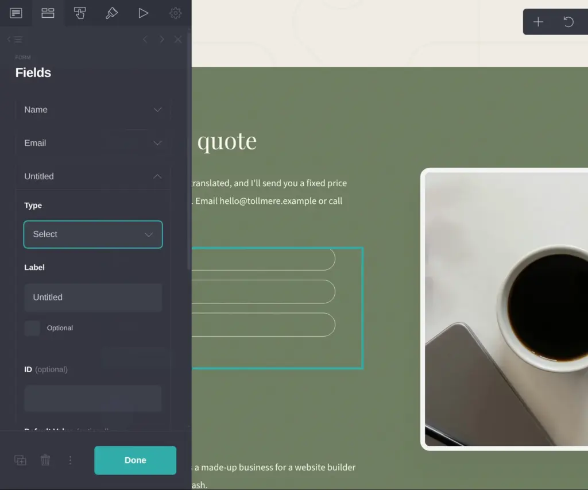This screenshot has height=490, width=588.
Task: Delete the element with the trash icon
Action: click(x=45, y=460)
